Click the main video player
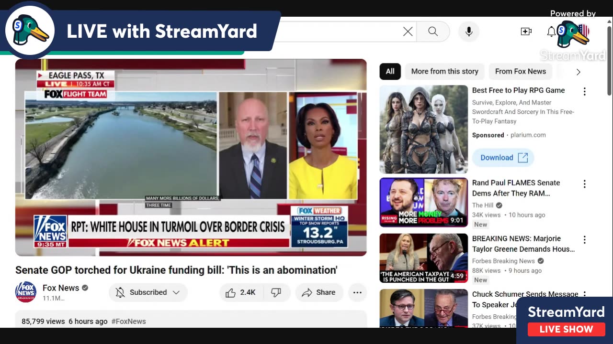613x344 pixels. tap(191, 157)
